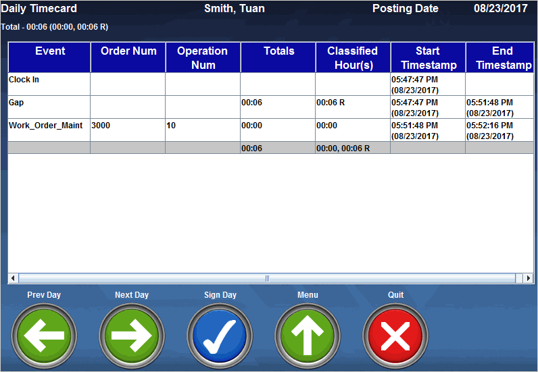The image size is (538, 372).
Task: Click the Classified Hour(s) column header
Action: pyautogui.click(x=353, y=57)
